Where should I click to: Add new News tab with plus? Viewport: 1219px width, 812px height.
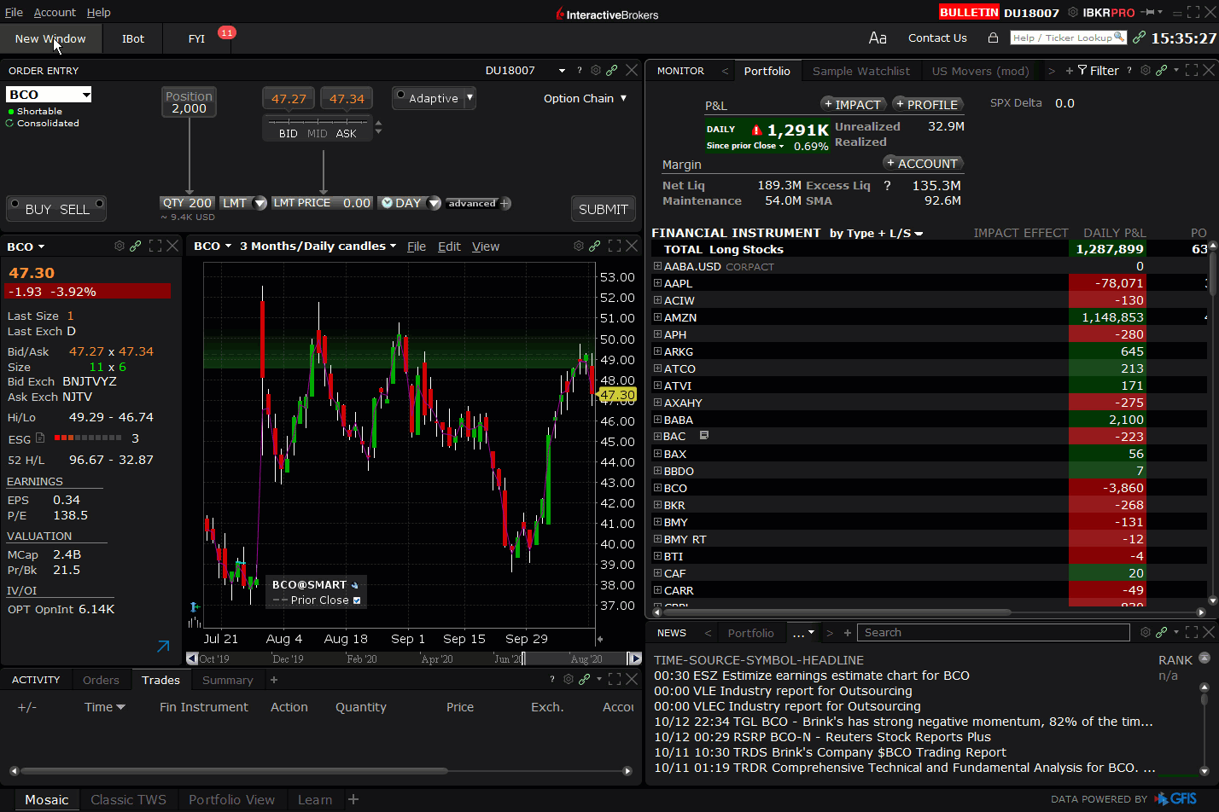coord(848,633)
